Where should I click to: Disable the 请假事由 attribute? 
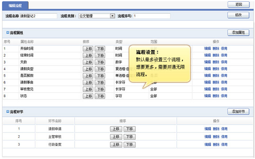(x=224, y=82)
